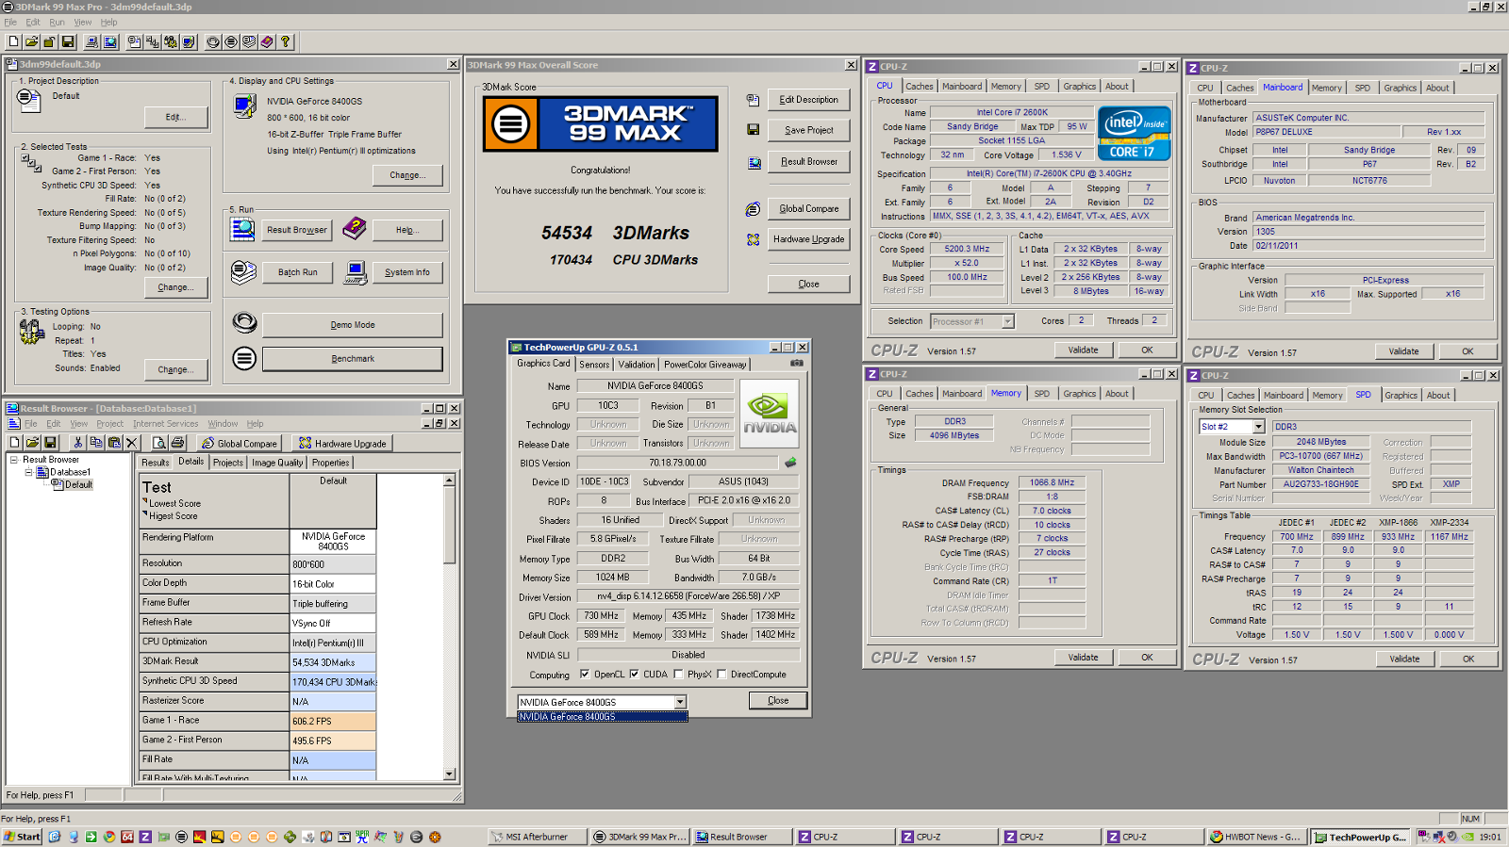Open Properties tab in Result Browser
The image size is (1509, 847).
tap(330, 463)
